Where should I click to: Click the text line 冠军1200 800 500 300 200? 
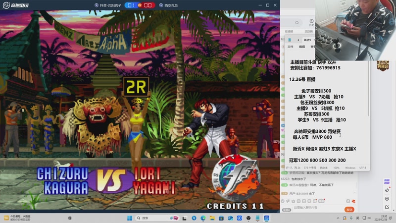pyautogui.click(x=317, y=160)
